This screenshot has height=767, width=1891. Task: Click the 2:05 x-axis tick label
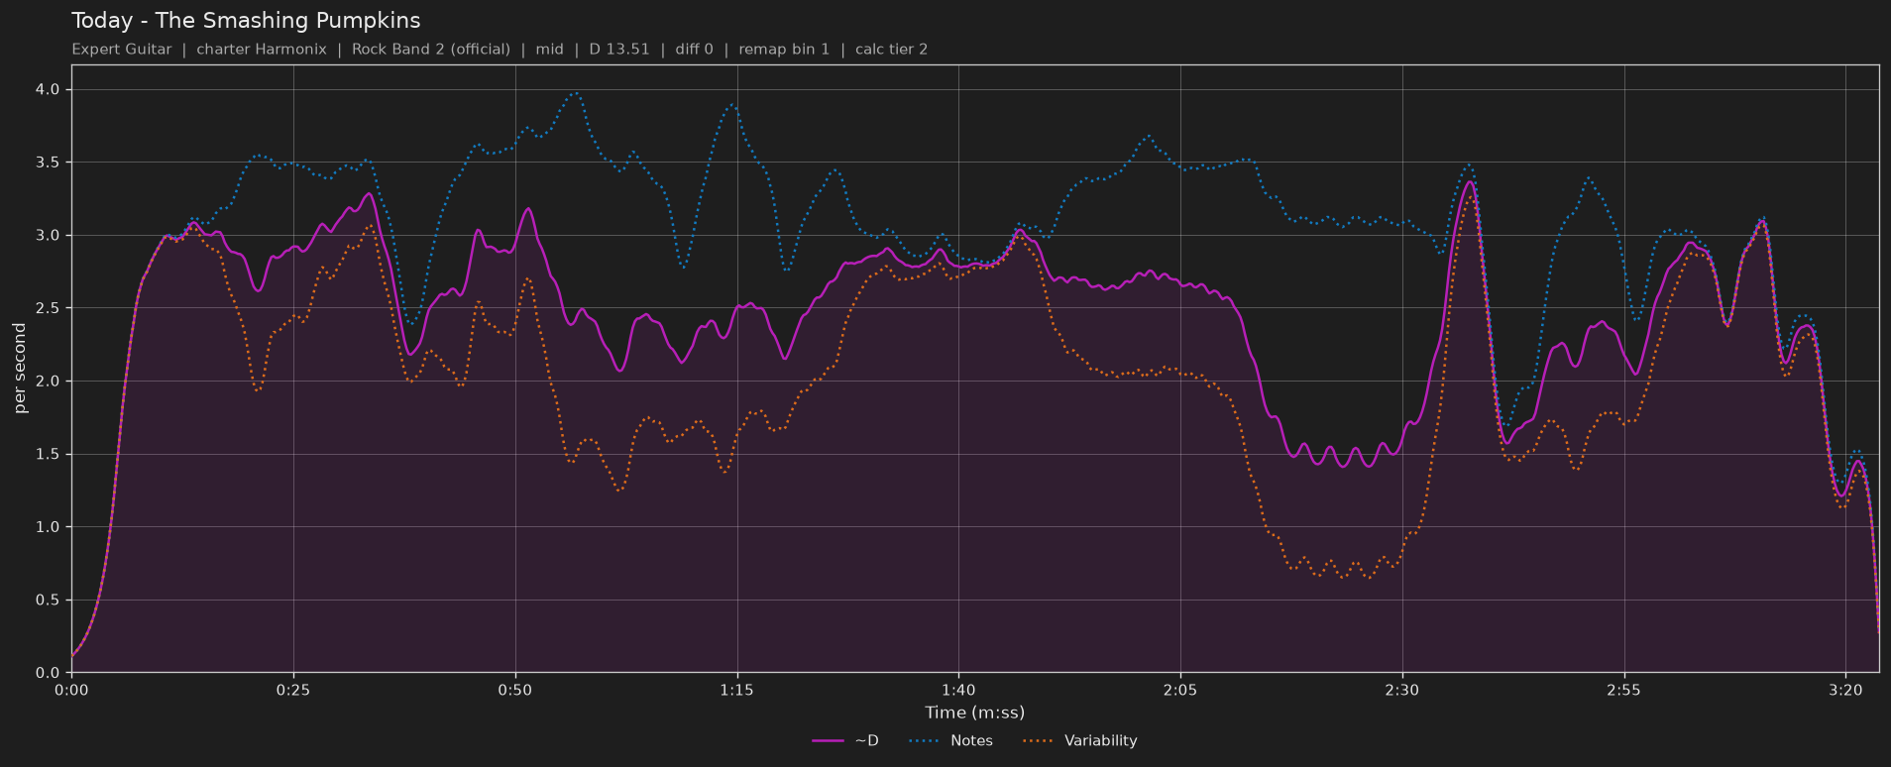coord(1180,690)
